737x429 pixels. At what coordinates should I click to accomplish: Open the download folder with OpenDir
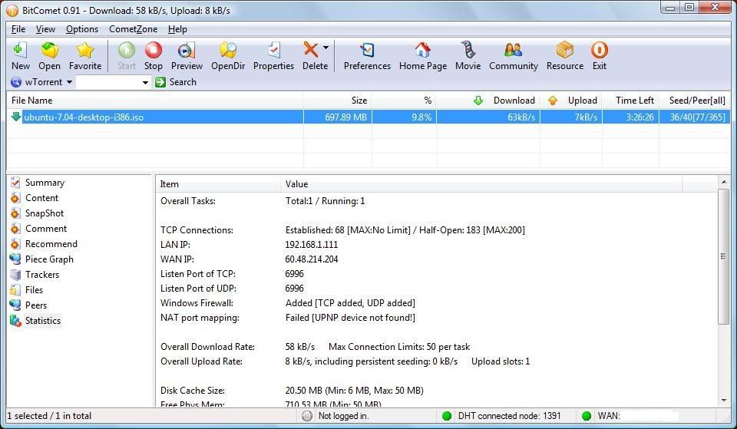(228, 51)
